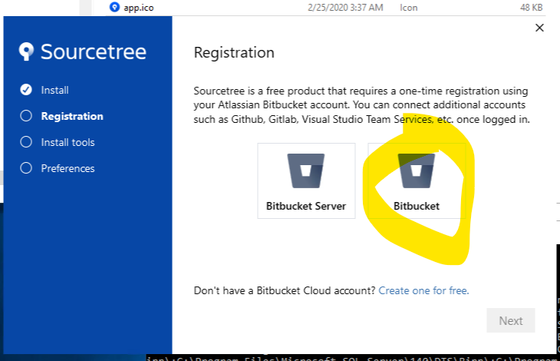Screen dimensions: 560x361
Task: Click the Sourcetree logo icon
Action: click(26, 51)
